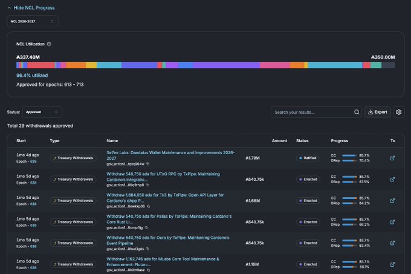This screenshot has height=274, width=411.
Task: Copy gov action ID of UTxO RPC row
Action: point(147,185)
